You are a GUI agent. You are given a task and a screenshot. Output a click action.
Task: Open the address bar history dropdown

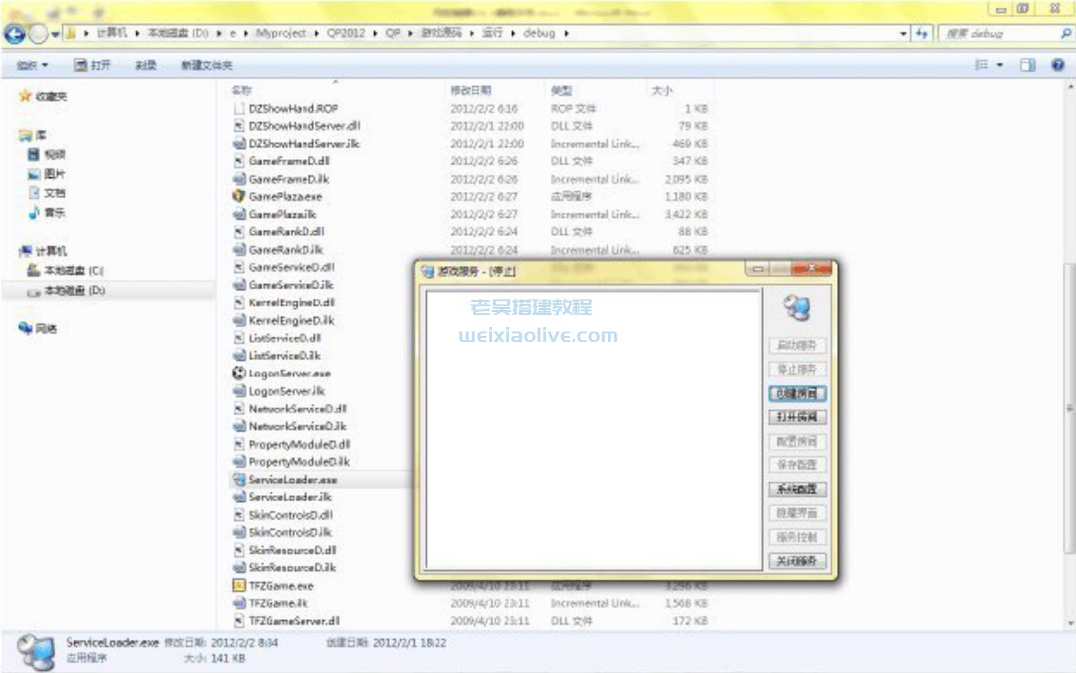coord(904,33)
